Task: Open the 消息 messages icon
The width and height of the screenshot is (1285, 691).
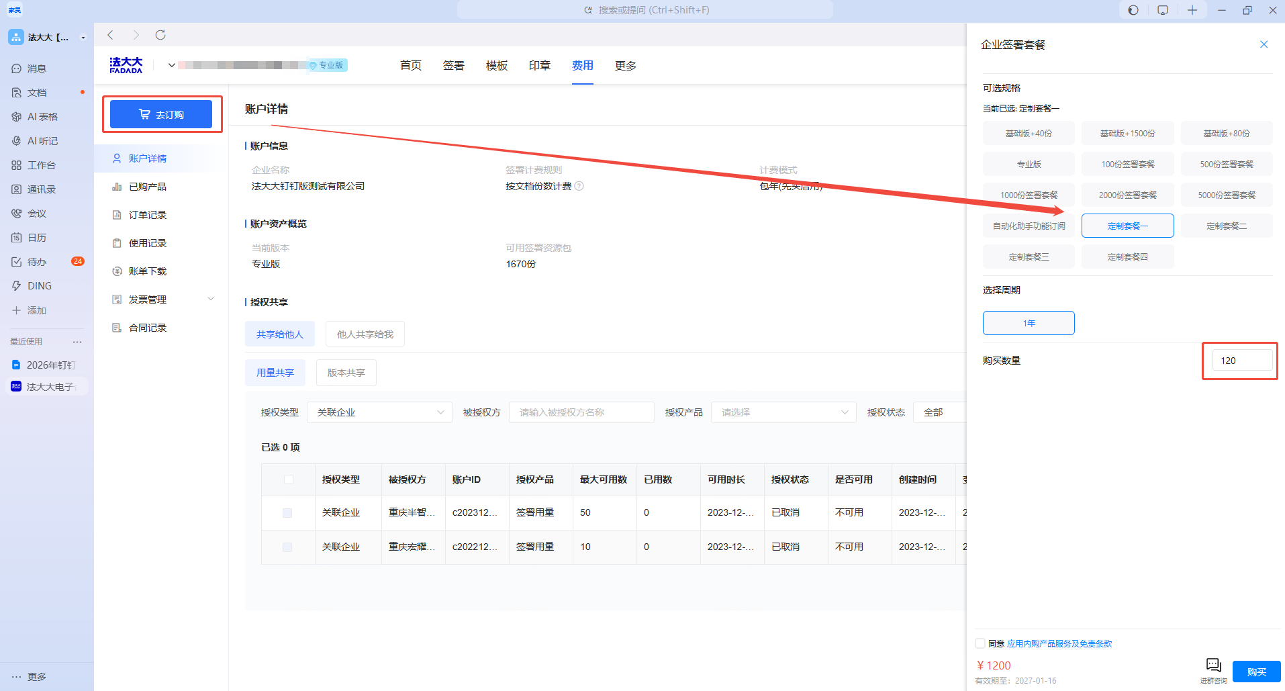Action: tap(17, 68)
